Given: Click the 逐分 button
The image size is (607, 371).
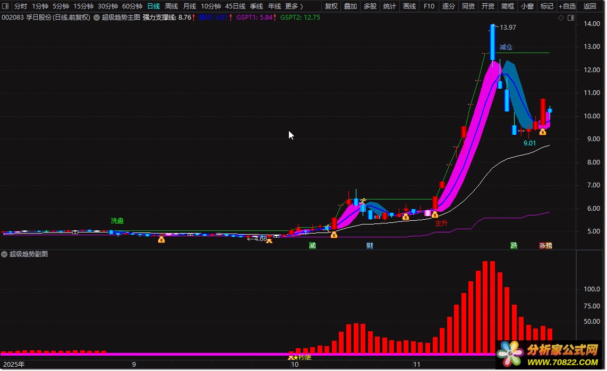Looking at the screenshot, I should tap(448, 6).
